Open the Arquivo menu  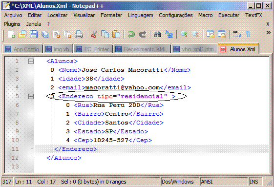click(x=13, y=15)
